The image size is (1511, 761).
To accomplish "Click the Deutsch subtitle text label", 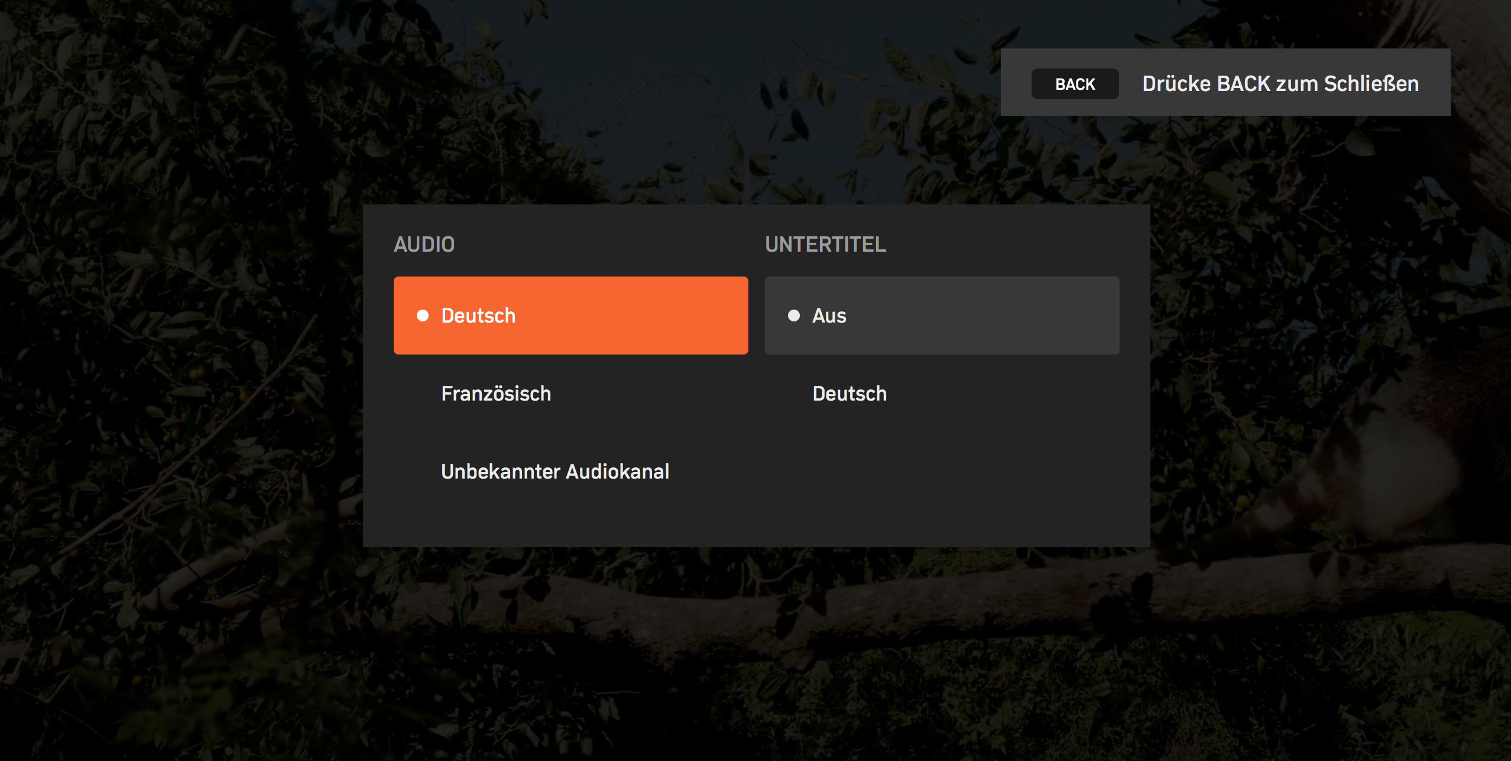I will (x=849, y=393).
